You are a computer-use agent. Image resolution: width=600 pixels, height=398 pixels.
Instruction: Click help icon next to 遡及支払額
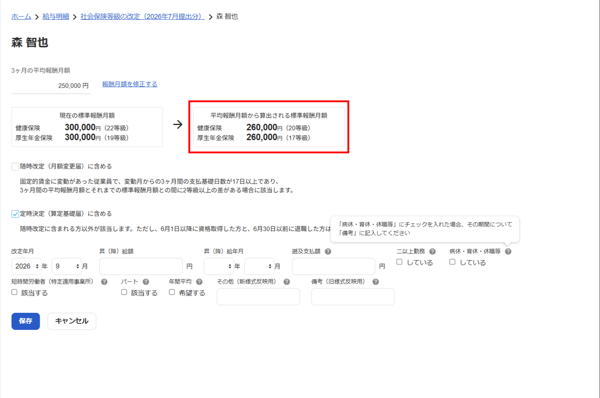pyautogui.click(x=328, y=251)
